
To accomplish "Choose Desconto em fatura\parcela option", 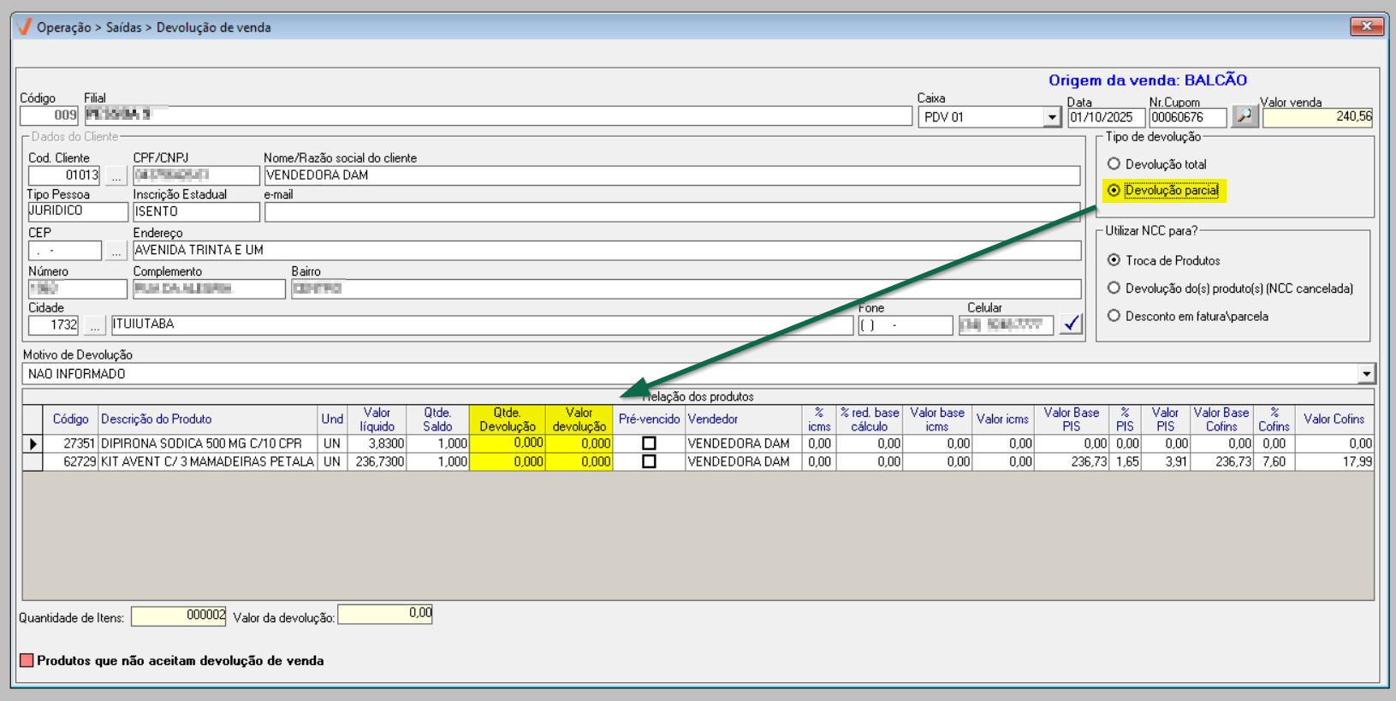I will pos(1114,316).
